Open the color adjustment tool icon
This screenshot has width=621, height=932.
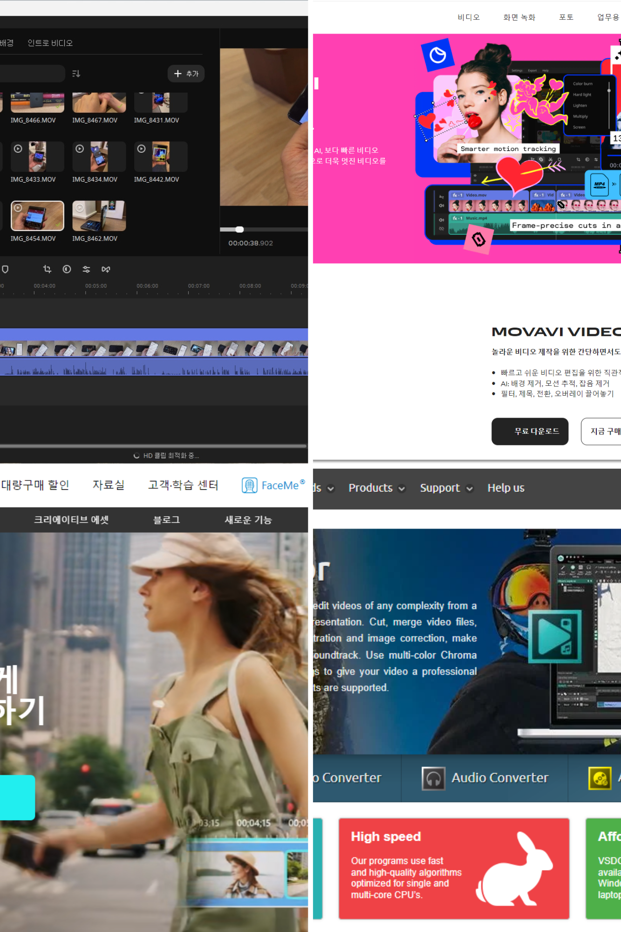tap(67, 269)
